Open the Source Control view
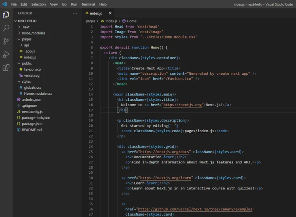The width and height of the screenshot is (296, 217). point(6,41)
